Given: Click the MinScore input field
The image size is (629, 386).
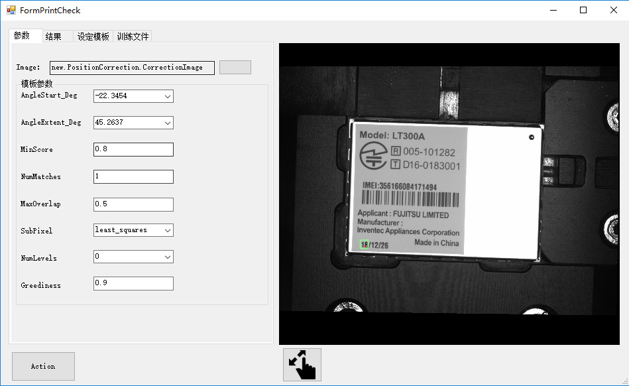Looking at the screenshot, I should [134, 149].
